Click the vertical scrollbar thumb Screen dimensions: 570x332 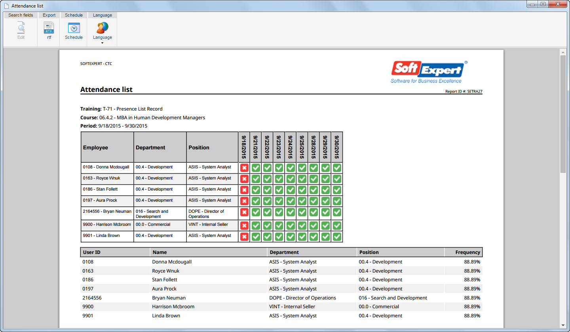coord(563,114)
